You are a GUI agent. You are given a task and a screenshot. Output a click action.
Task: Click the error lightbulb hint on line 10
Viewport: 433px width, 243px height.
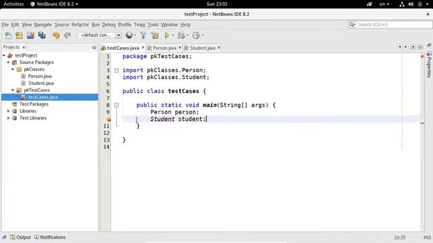tap(108, 119)
